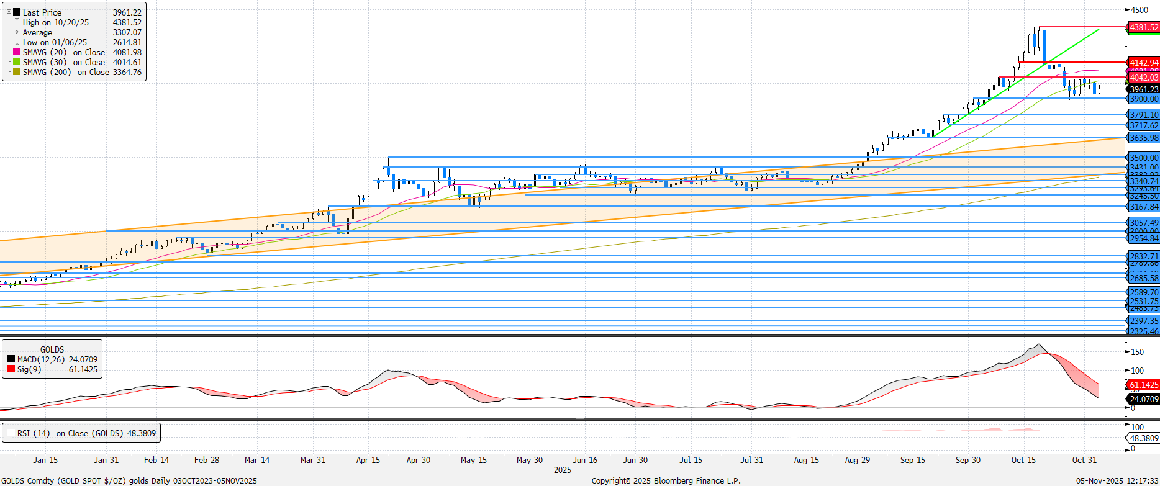Click the black Last Price color swatch
Viewport: 1160px width, 486px height.
[17, 12]
